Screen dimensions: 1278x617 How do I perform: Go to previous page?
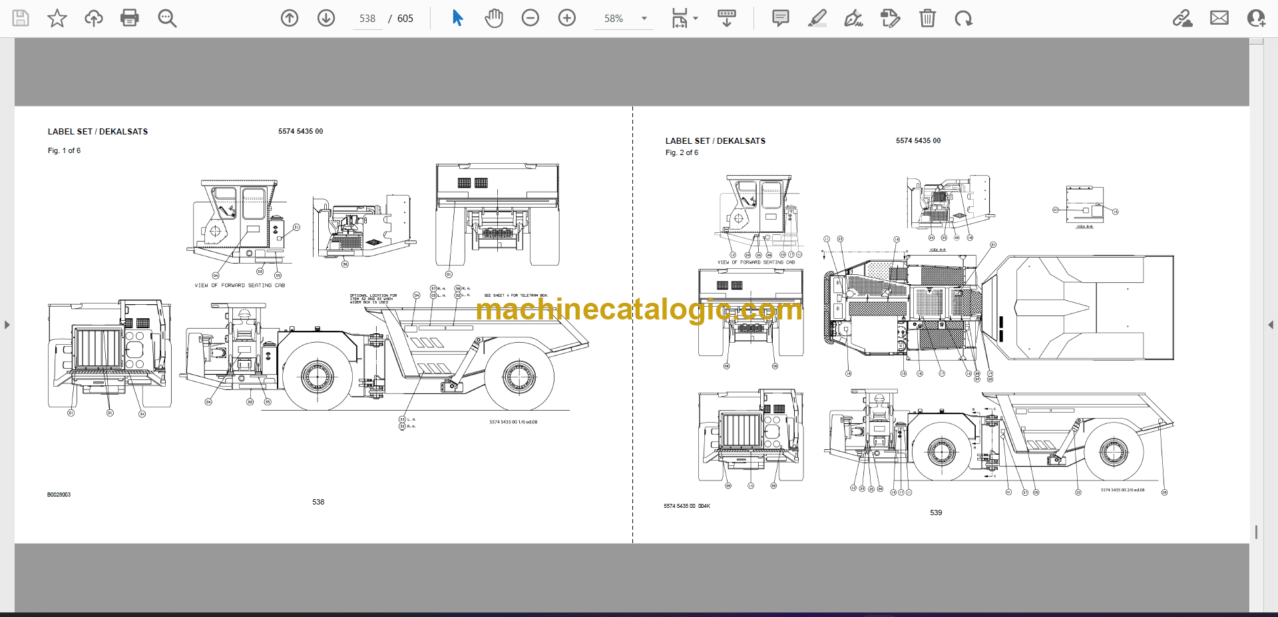[x=290, y=18]
